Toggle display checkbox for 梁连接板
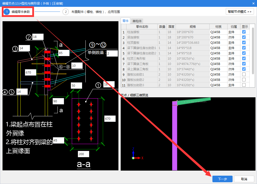The height and width of the screenshot is (184, 257). tap(244, 37)
